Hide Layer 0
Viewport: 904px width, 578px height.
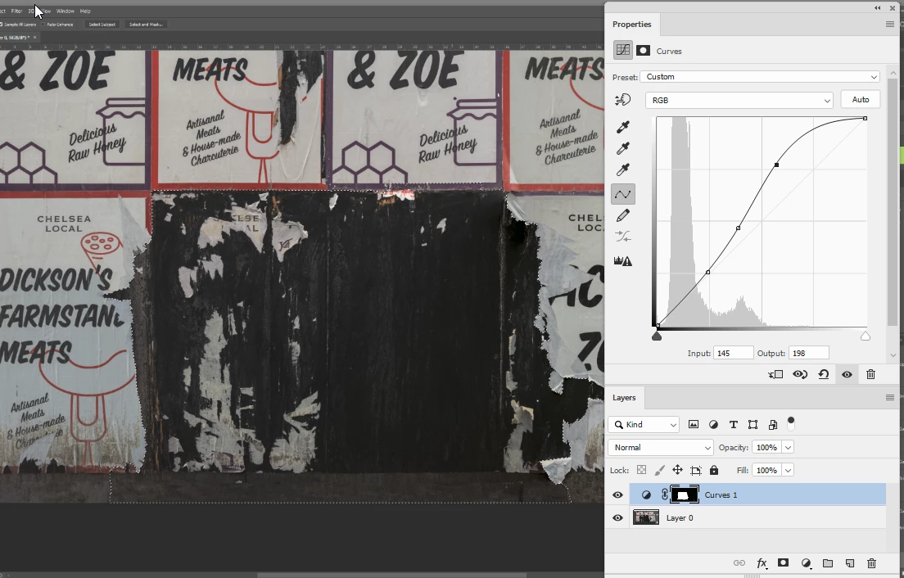click(617, 518)
